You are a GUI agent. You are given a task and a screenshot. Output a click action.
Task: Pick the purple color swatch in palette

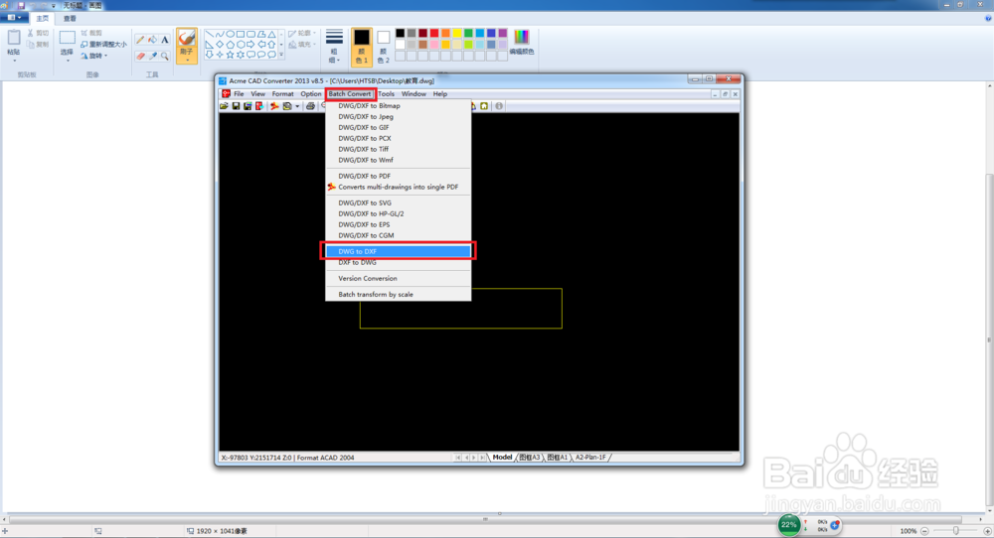click(x=503, y=33)
